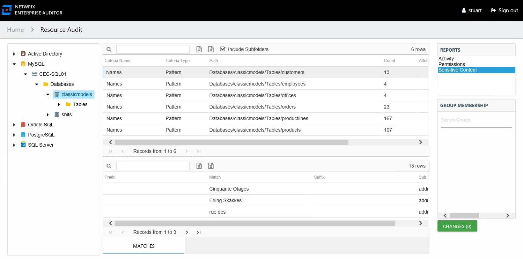Select the Tables/customers row

[265, 72]
